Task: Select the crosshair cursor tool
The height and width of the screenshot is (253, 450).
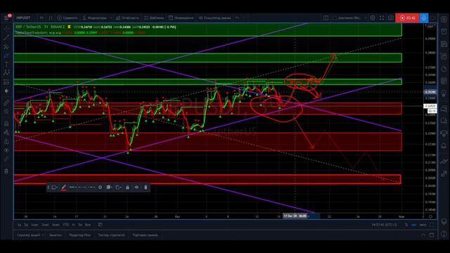Action: [x=6, y=29]
